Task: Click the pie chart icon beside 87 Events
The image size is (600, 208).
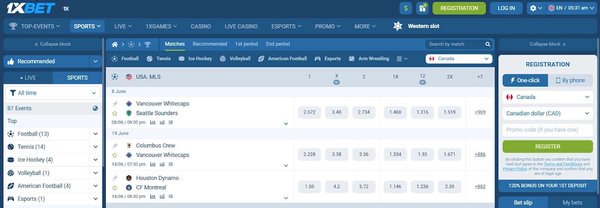Action: (x=95, y=108)
